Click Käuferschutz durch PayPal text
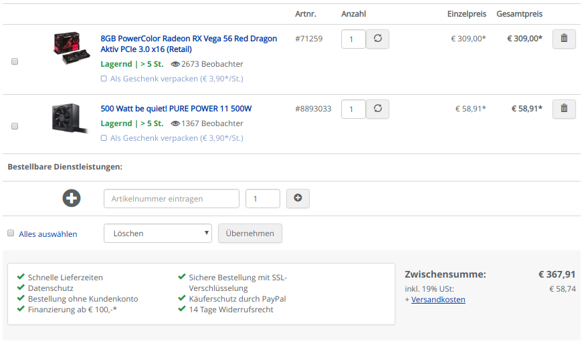 [x=237, y=299]
